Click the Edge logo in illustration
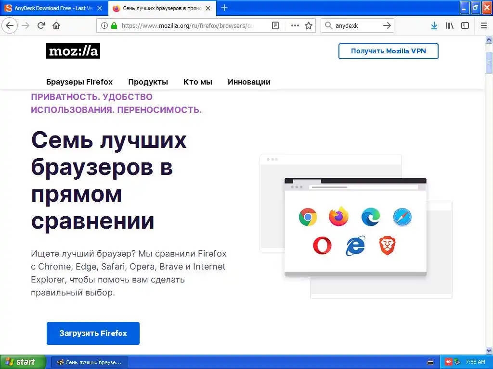 coord(371,217)
